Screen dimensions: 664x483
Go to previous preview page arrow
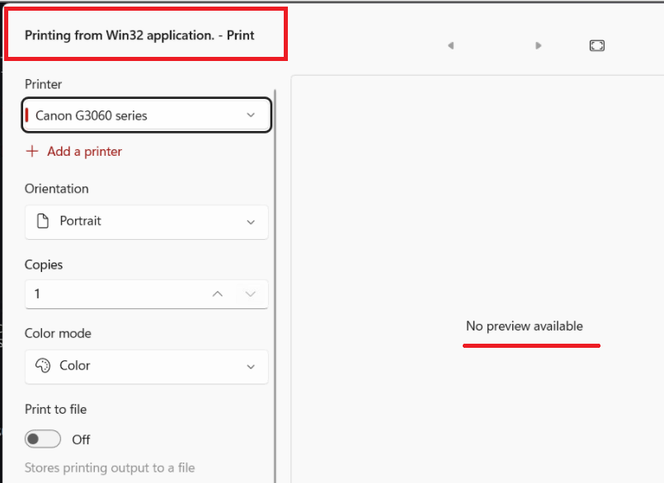click(451, 45)
